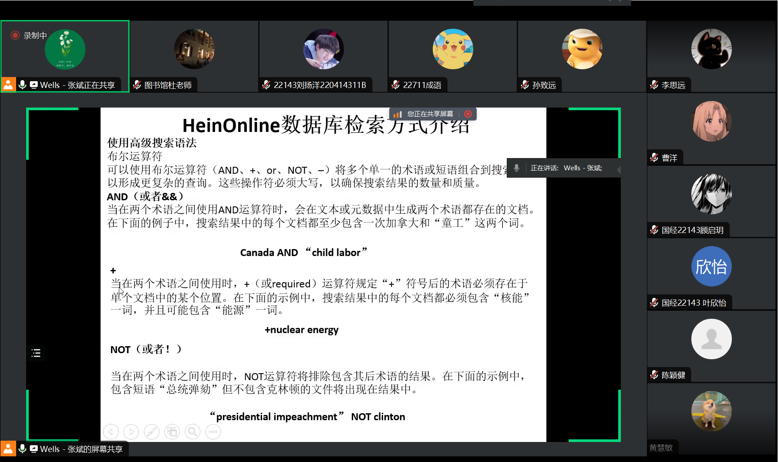This screenshot has width=778, height=462.
Task: Click the microphone icon in speaking indicator bar
Action: click(517, 168)
